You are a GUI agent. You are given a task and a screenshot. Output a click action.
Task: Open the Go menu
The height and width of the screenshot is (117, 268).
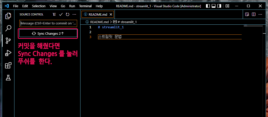(x=63, y=6)
